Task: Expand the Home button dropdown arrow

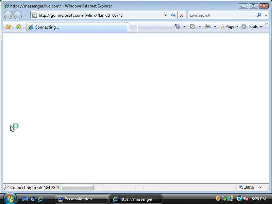Action: point(184,27)
